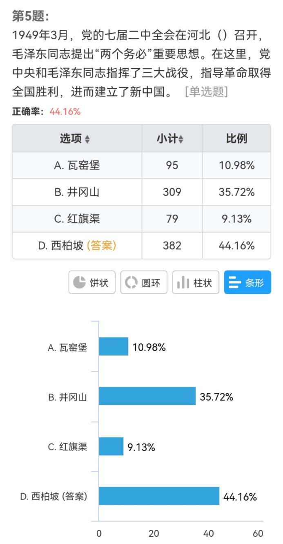Click the 309 count for 井冈山
This screenshot has height=544, width=283.
(x=172, y=192)
